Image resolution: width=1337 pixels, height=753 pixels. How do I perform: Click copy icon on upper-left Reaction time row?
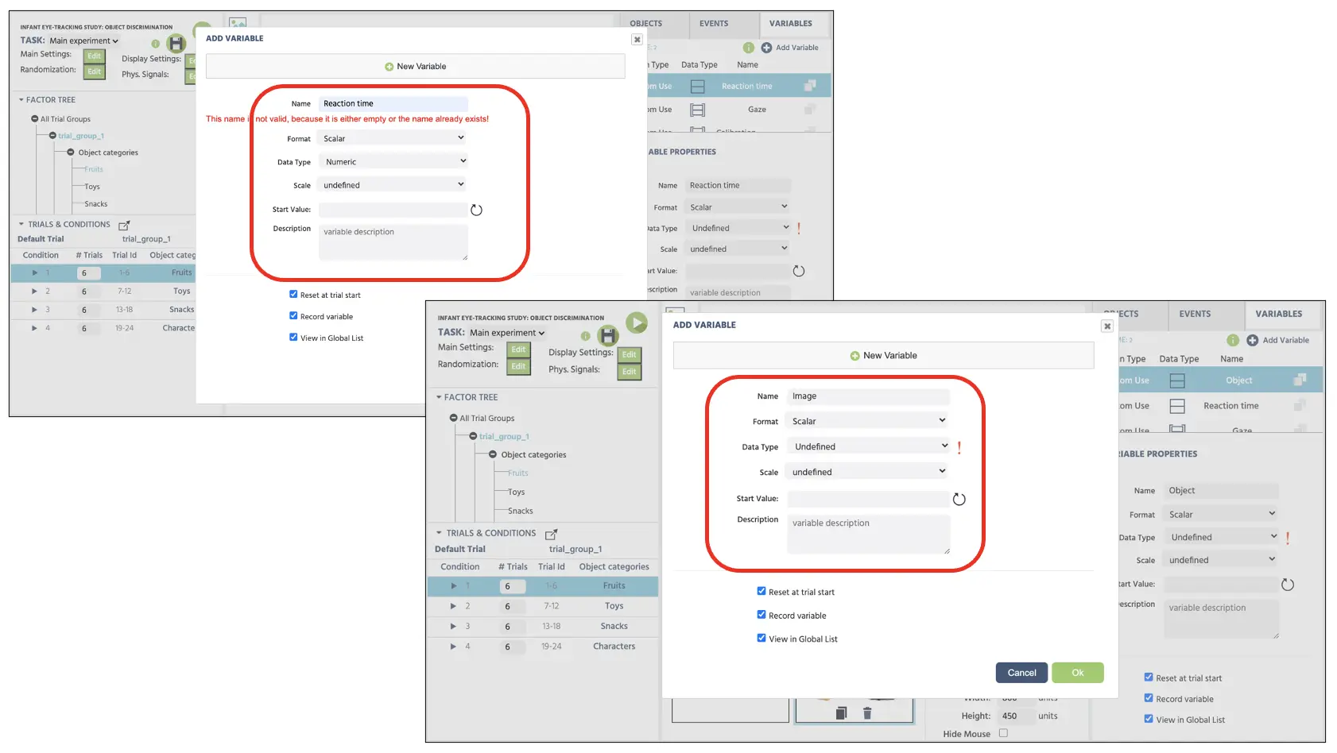810,85
